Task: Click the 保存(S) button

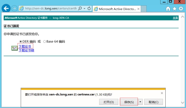Action: (x=129, y=102)
